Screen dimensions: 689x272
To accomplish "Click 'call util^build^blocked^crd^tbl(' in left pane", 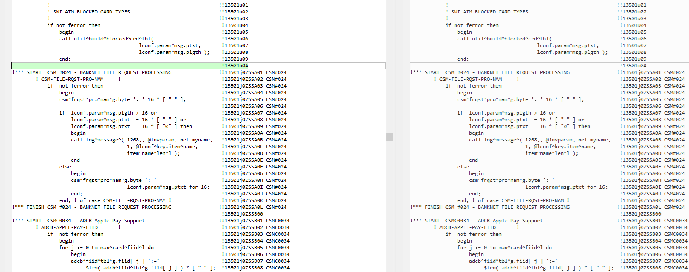I will [x=106, y=39].
